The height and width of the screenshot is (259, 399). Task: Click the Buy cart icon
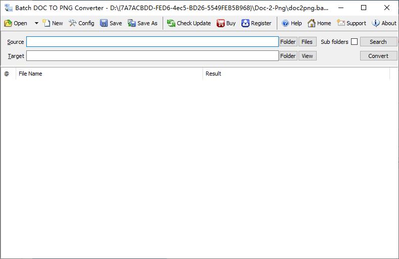click(x=220, y=23)
